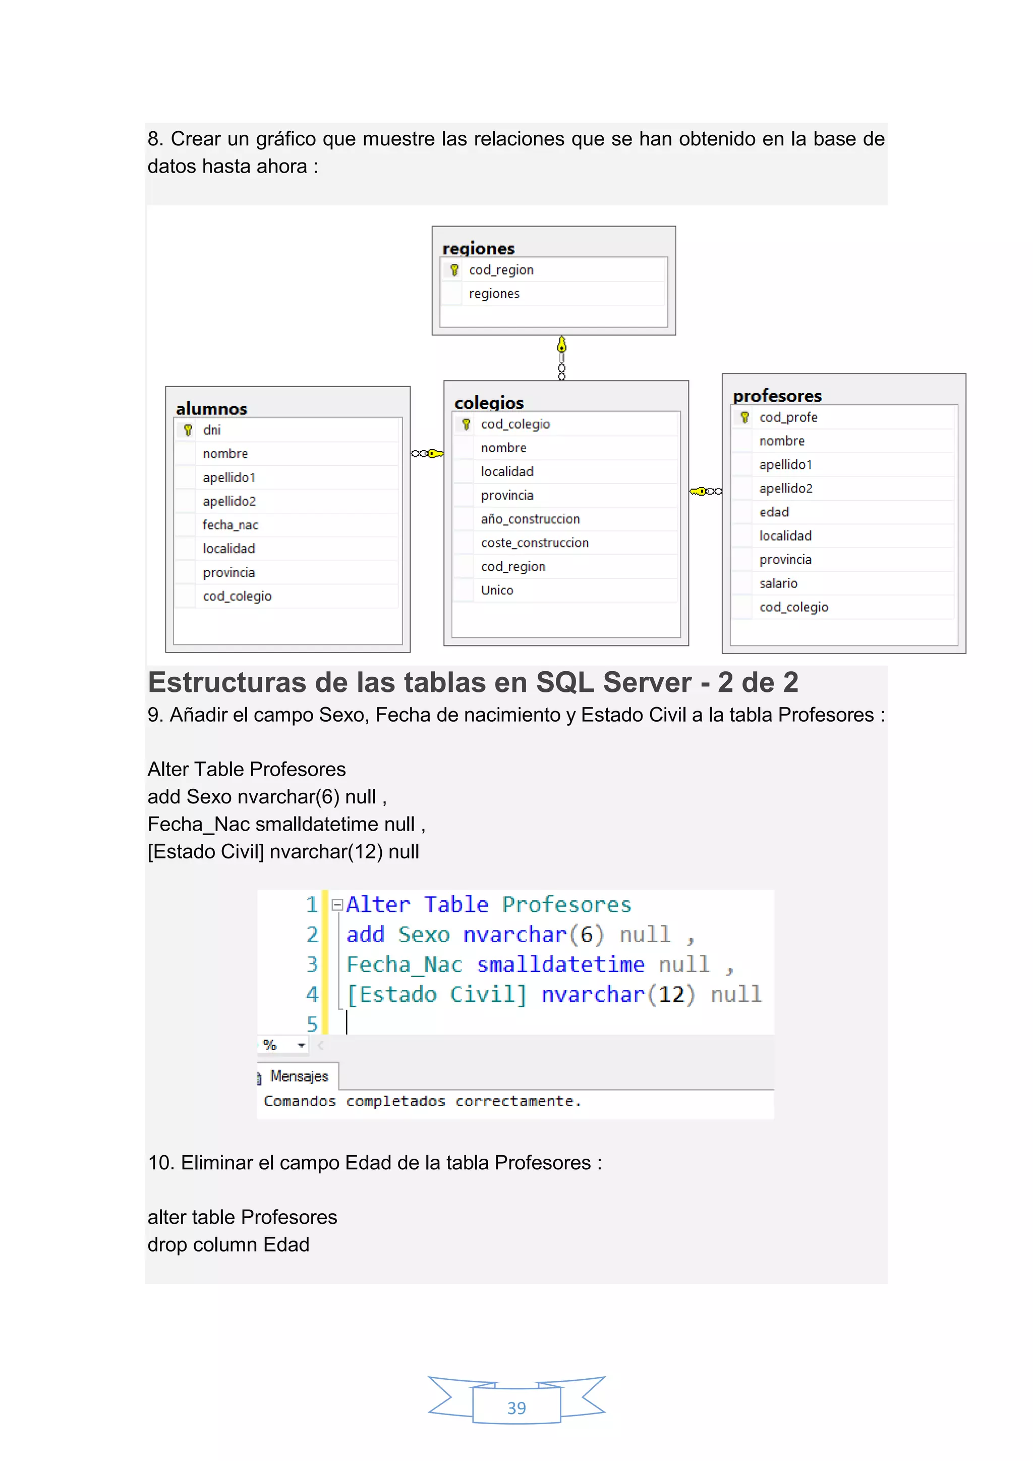Select the nombre row in colegios table
The image size is (1033, 1461).
[x=565, y=448]
